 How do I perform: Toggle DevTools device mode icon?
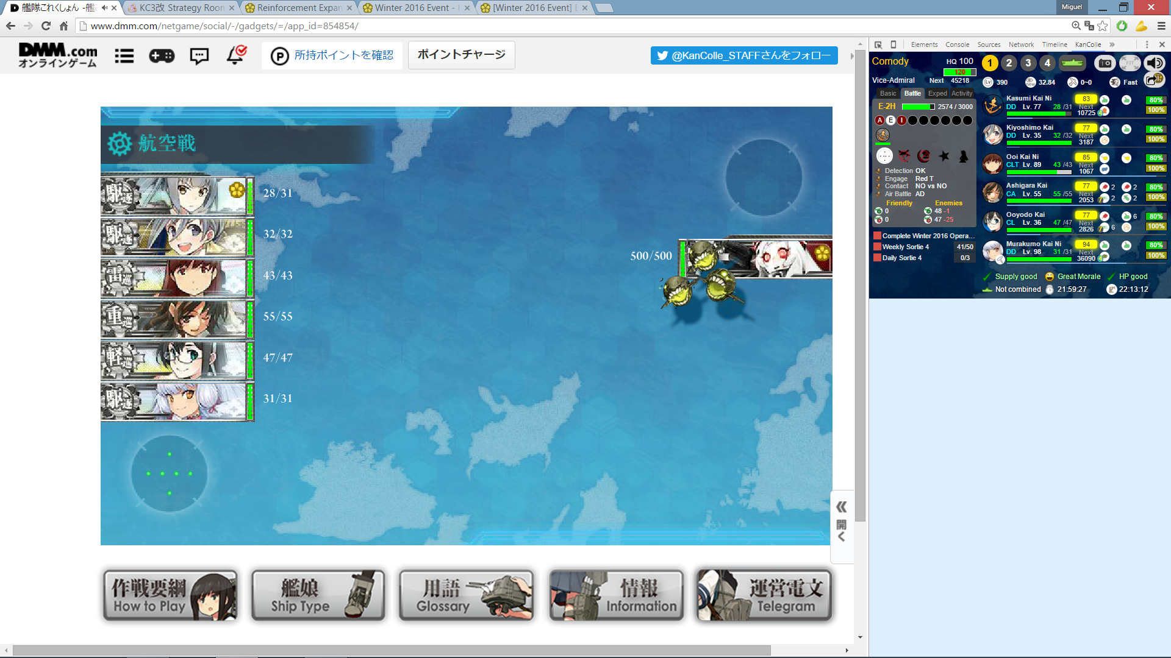pyautogui.click(x=893, y=44)
